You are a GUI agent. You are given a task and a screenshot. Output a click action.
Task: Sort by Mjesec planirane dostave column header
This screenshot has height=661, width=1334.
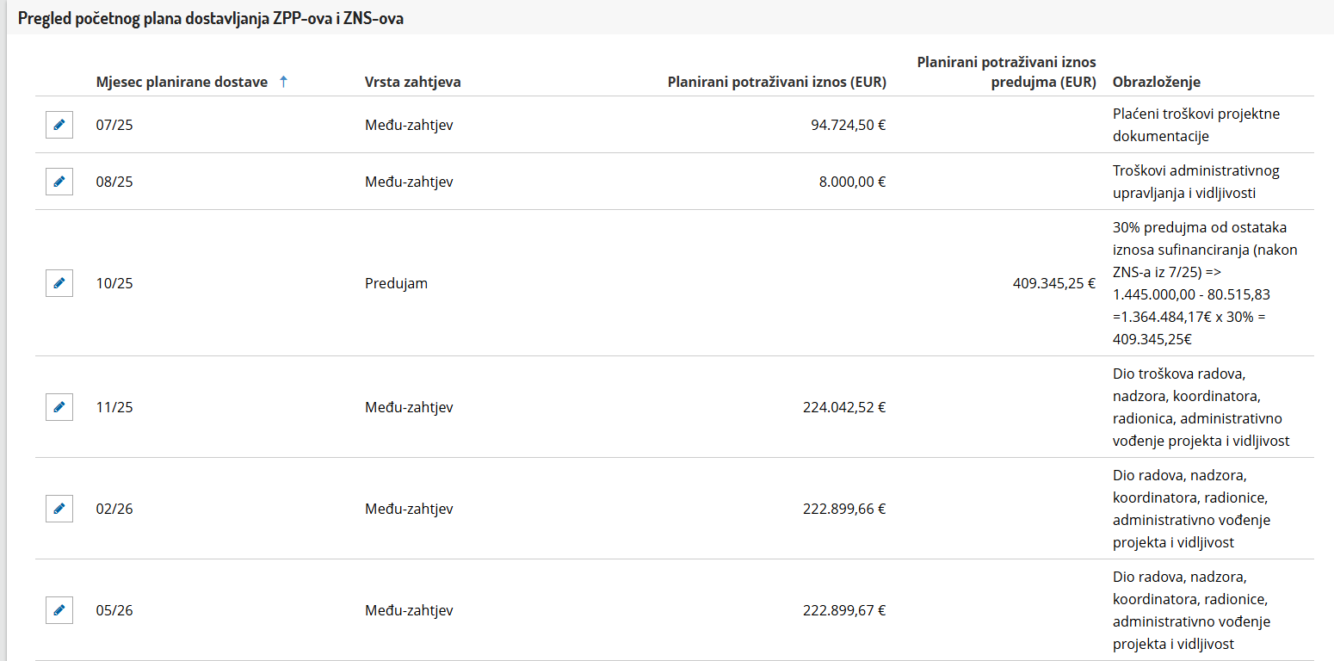[x=182, y=82]
